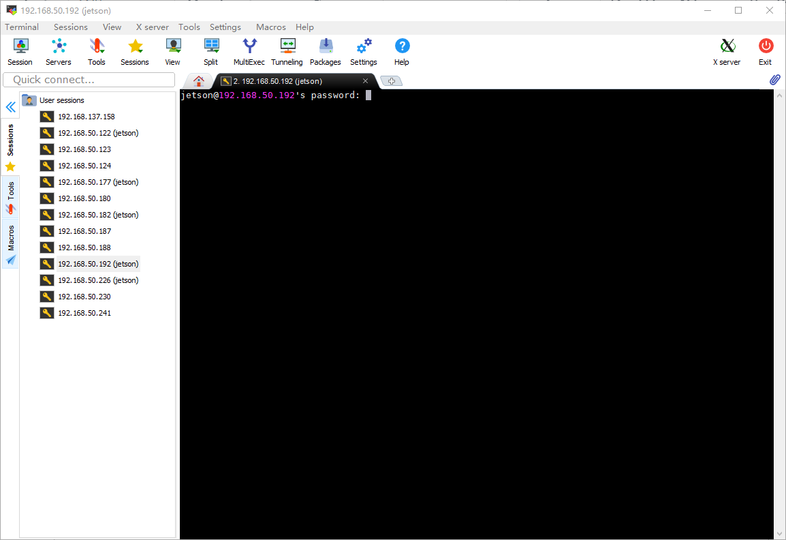Screen dimensions: 786x540
Task: Toggle the X server icon
Action: click(x=727, y=52)
